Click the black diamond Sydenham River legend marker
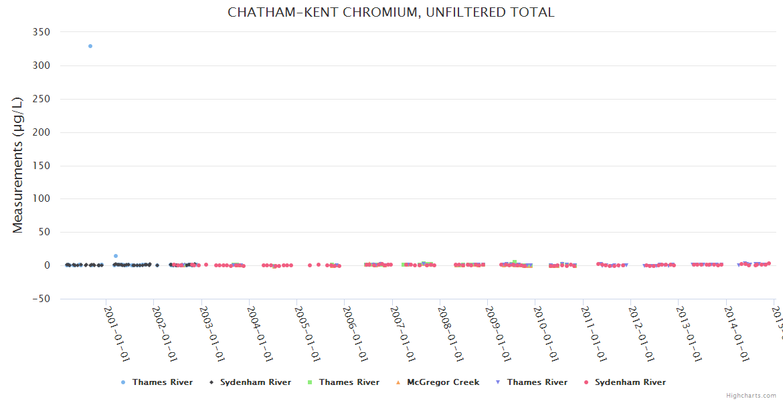Viewport: 783px width, 401px height. pyautogui.click(x=211, y=382)
